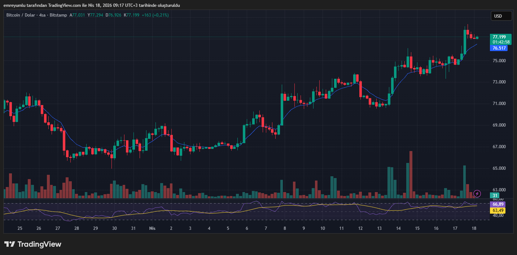Click the 80,00 RSI scale label

(x=498, y=199)
